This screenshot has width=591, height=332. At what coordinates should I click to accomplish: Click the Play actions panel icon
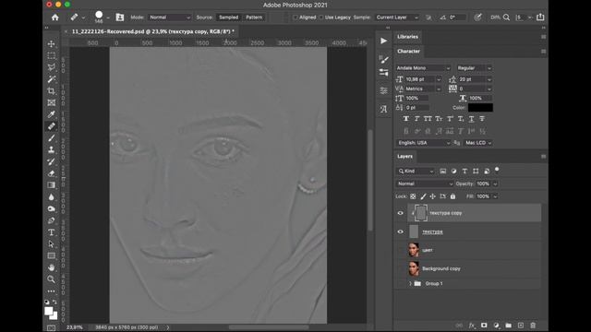pos(384,41)
